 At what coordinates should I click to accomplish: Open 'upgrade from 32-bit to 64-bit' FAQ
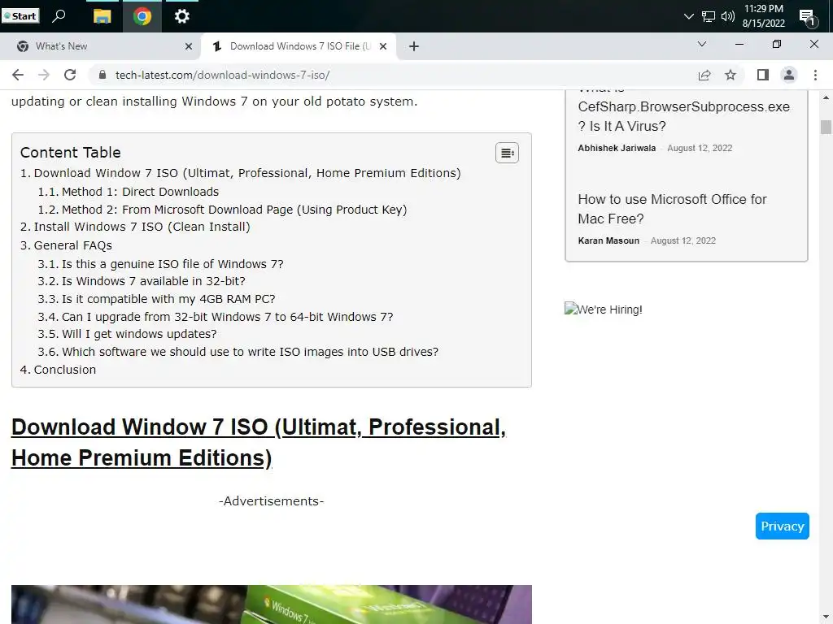(x=228, y=317)
